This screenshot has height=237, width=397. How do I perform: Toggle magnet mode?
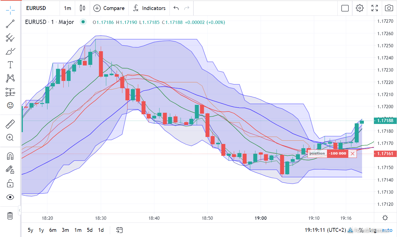click(10, 156)
